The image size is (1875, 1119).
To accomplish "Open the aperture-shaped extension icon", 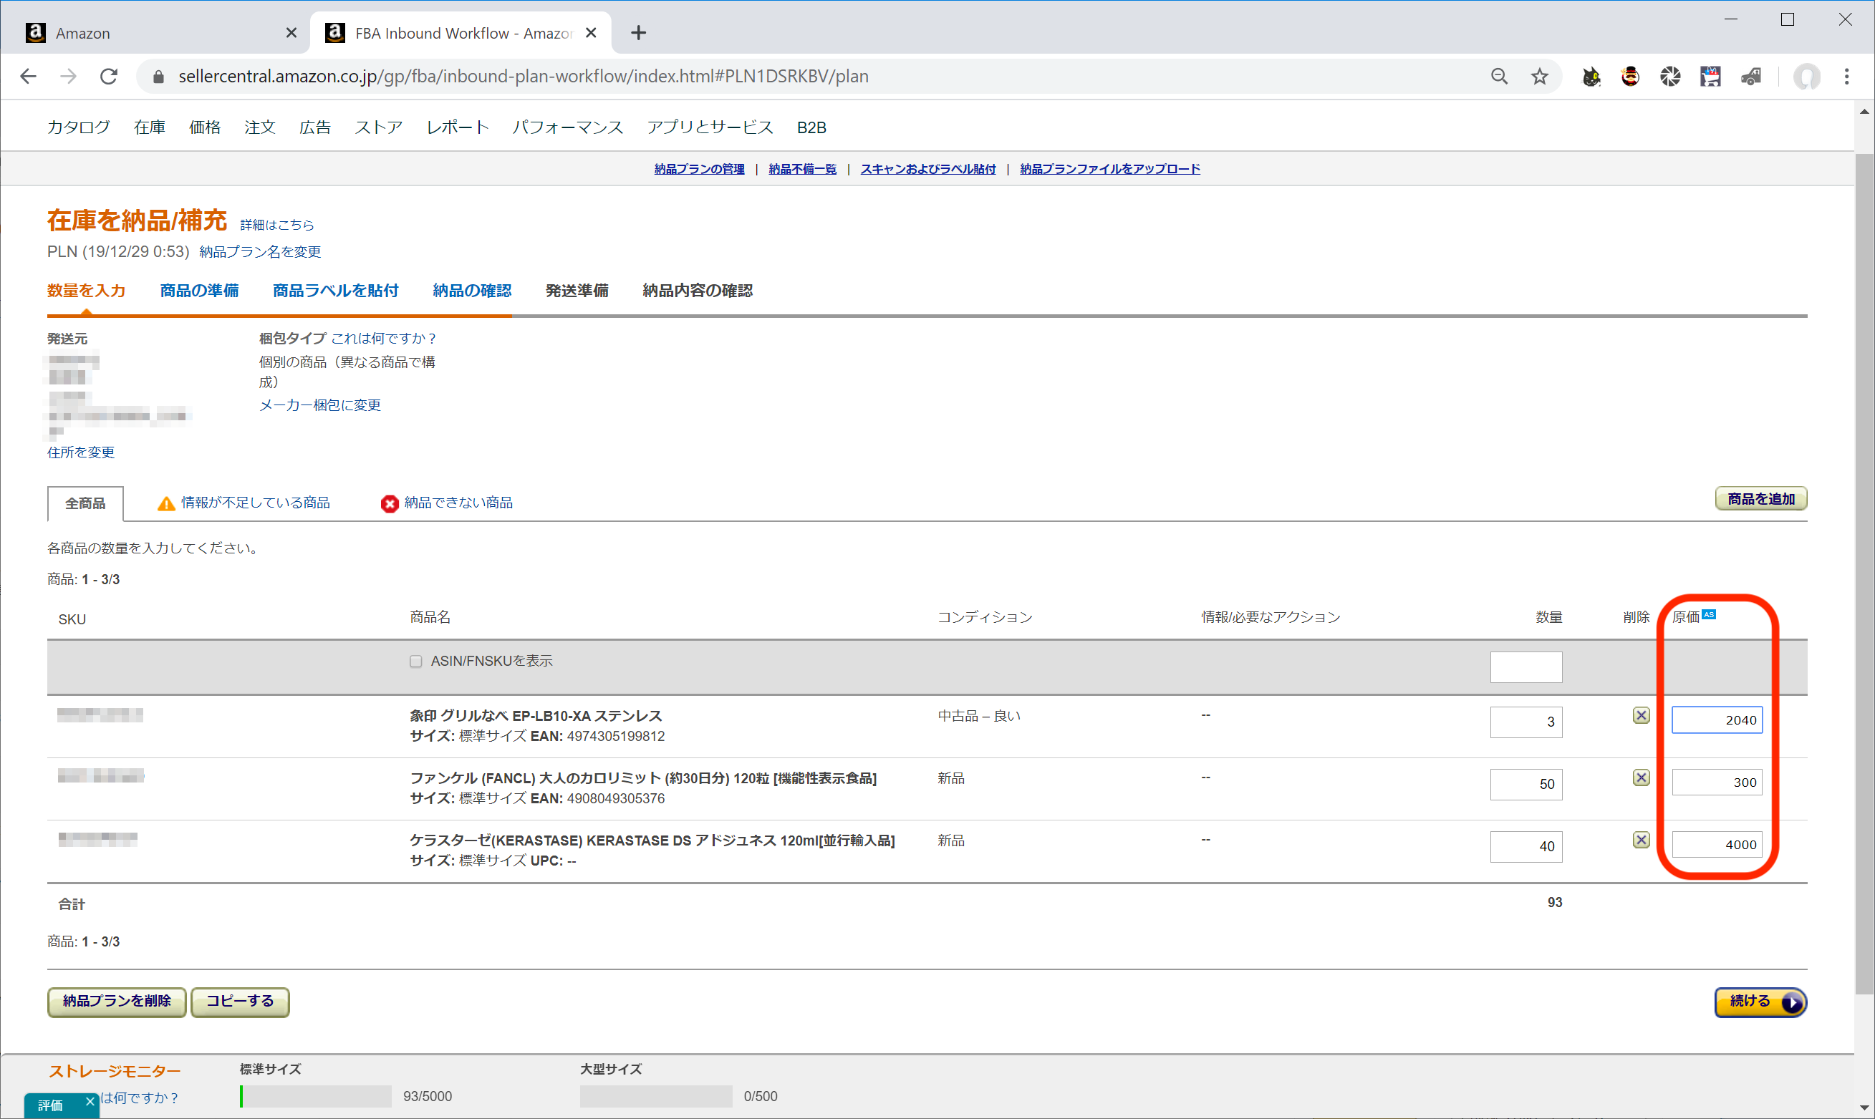I will point(1670,76).
